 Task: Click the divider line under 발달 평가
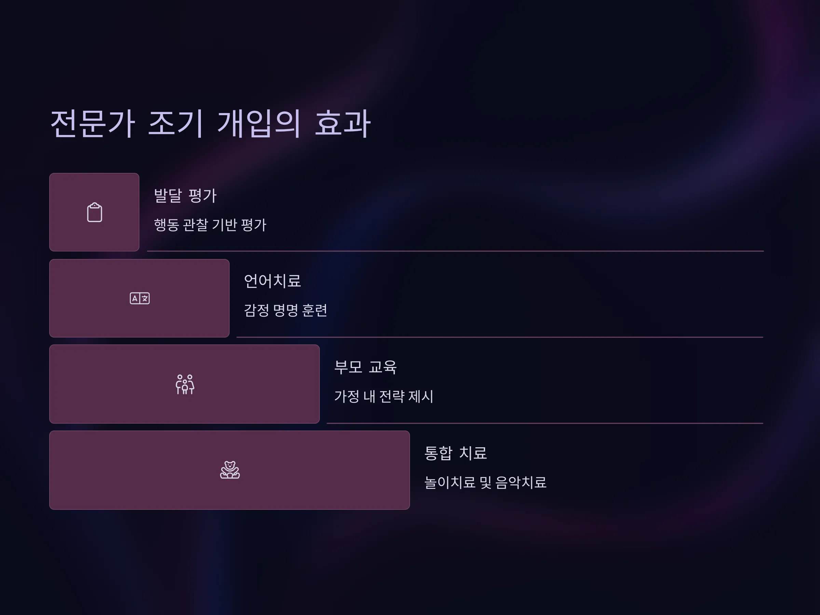455,251
